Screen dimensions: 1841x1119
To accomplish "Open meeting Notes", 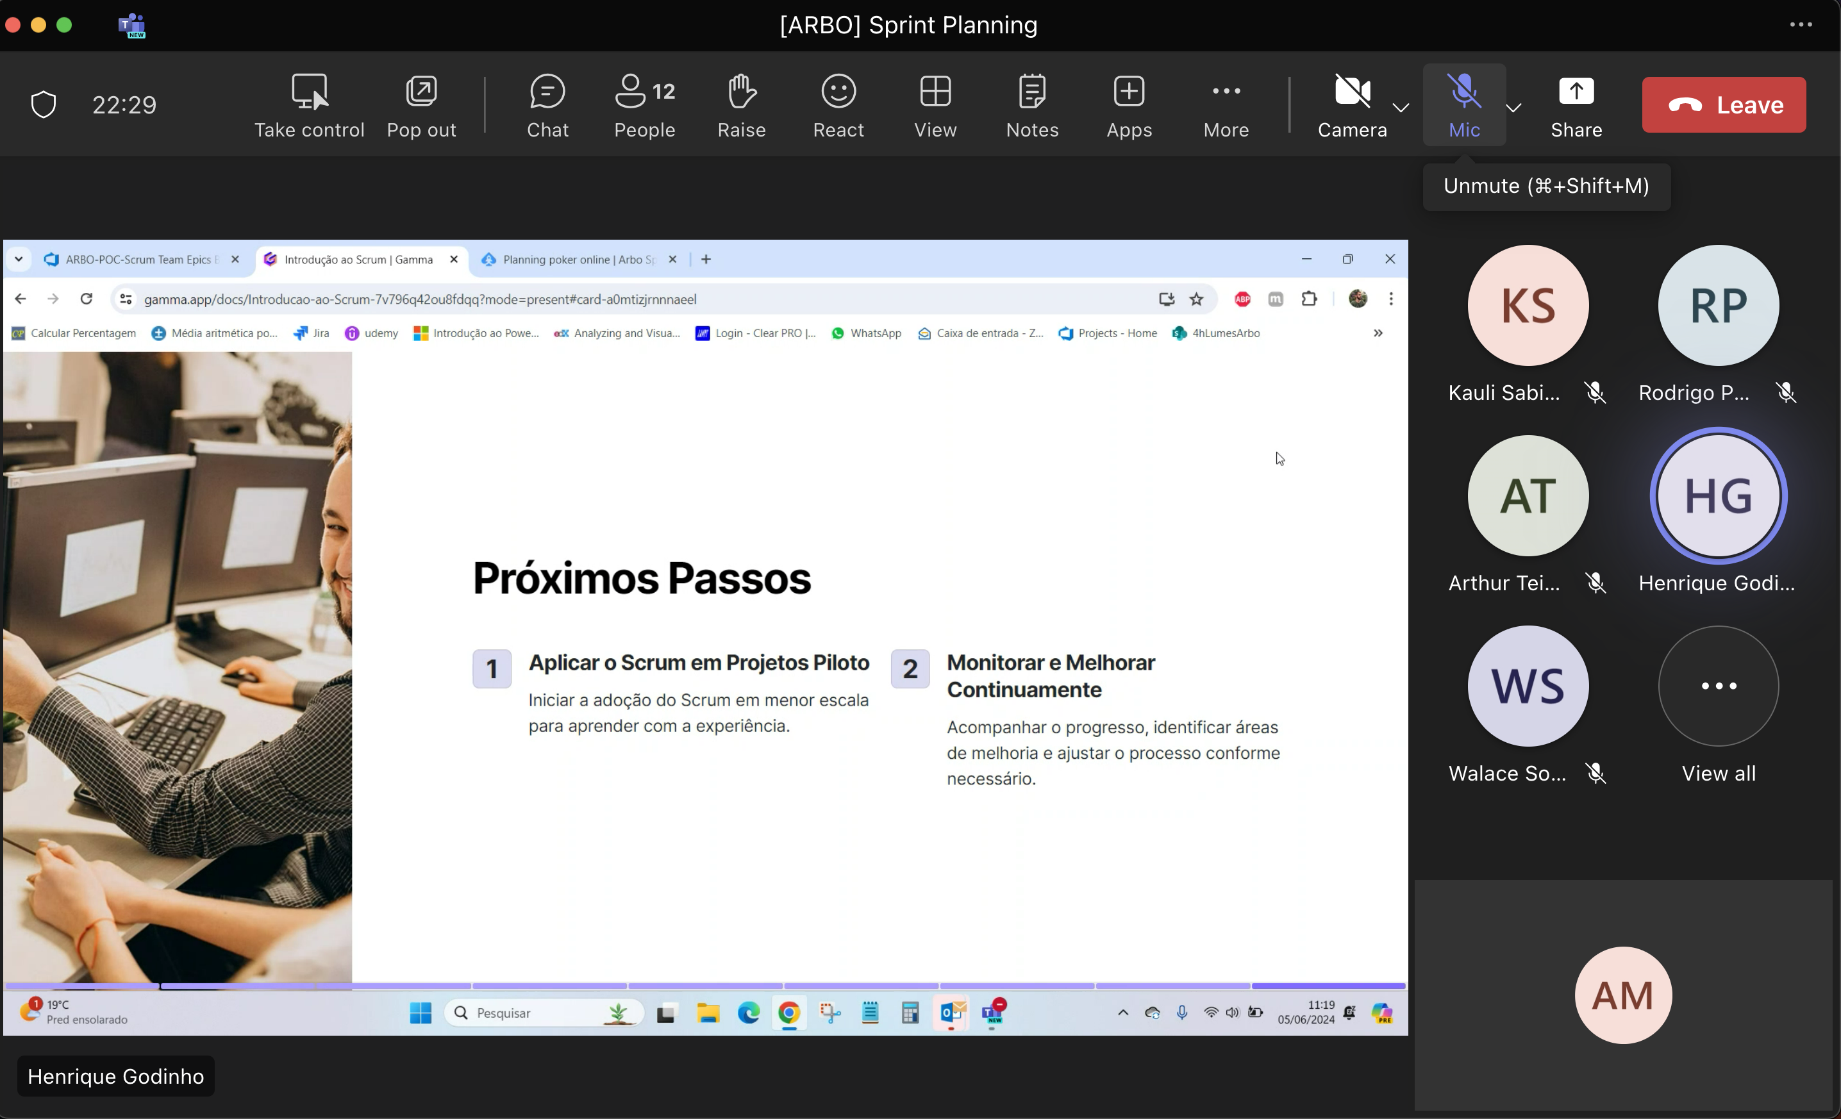I will coord(1032,105).
